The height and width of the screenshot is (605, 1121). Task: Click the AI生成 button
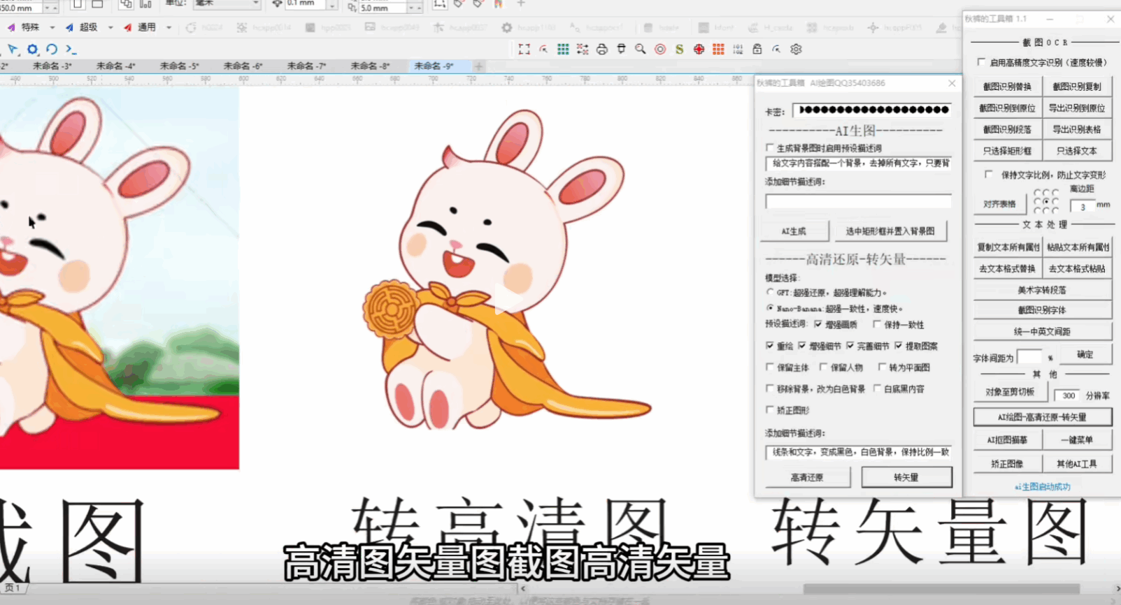pos(794,231)
